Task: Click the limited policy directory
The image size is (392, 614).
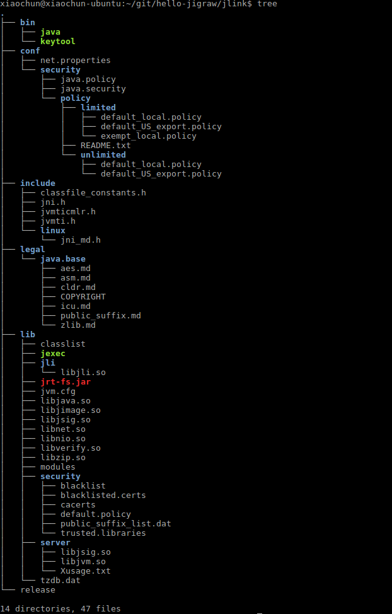Action: [x=98, y=108]
